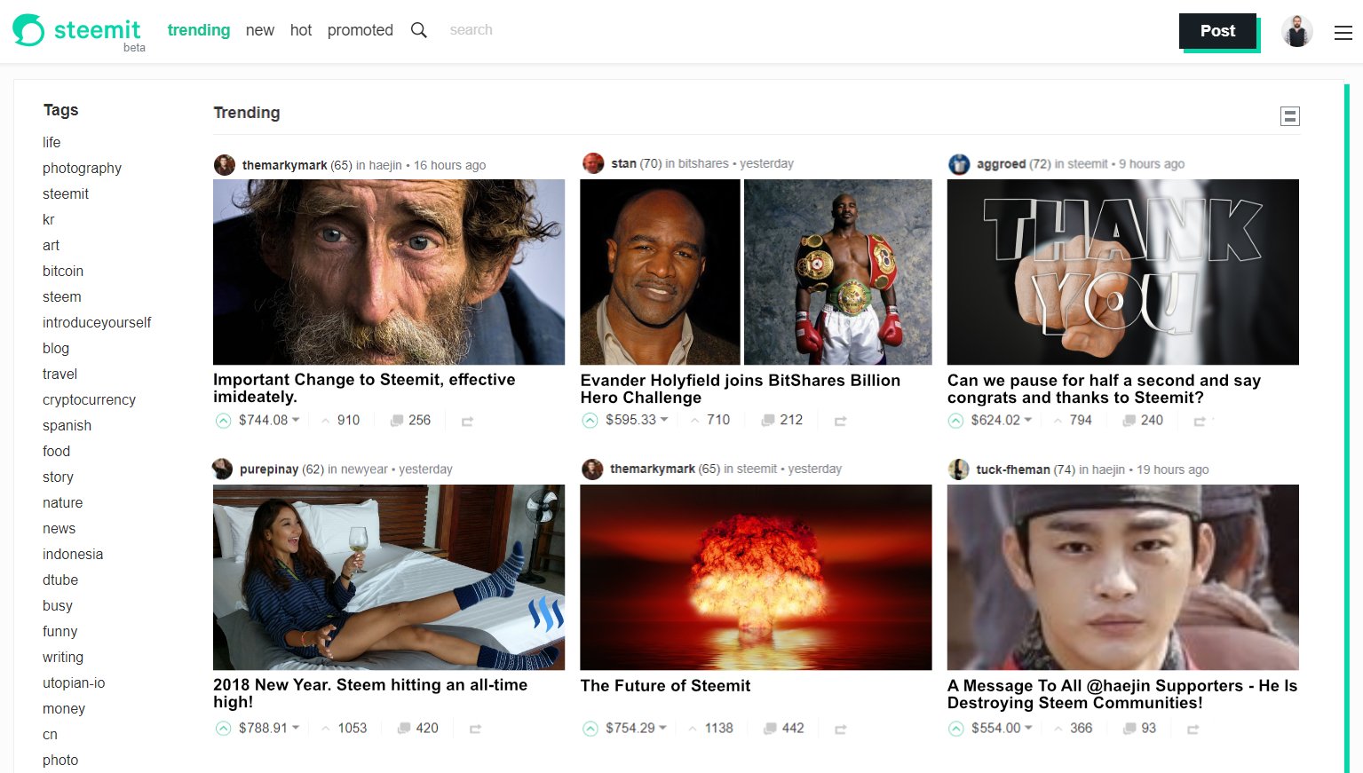Expand the $788.91 payout dropdown
The image size is (1363, 773).
point(296,729)
